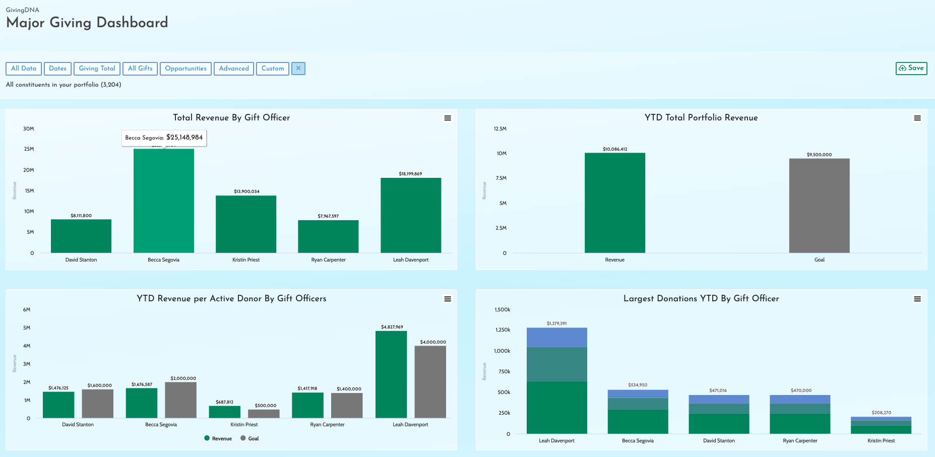Open the Custom filter
The image size is (935, 457).
pos(273,69)
